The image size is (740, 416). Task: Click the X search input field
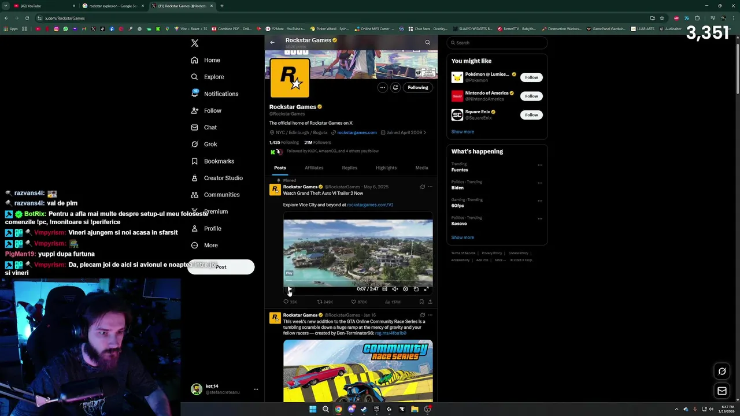pyautogui.click(x=497, y=43)
